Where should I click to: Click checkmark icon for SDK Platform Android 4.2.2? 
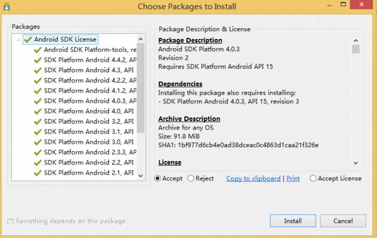point(38,81)
